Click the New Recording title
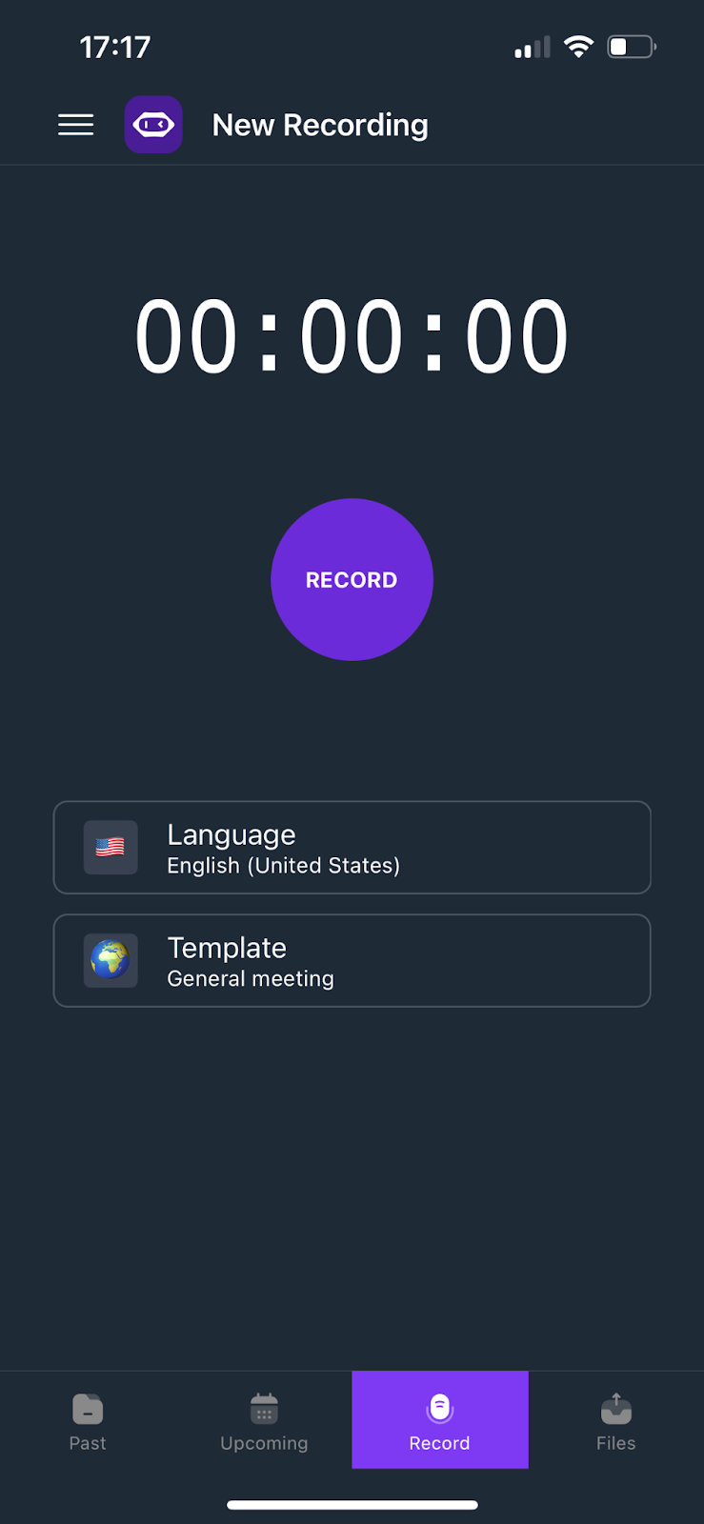This screenshot has height=1524, width=704. (x=320, y=125)
